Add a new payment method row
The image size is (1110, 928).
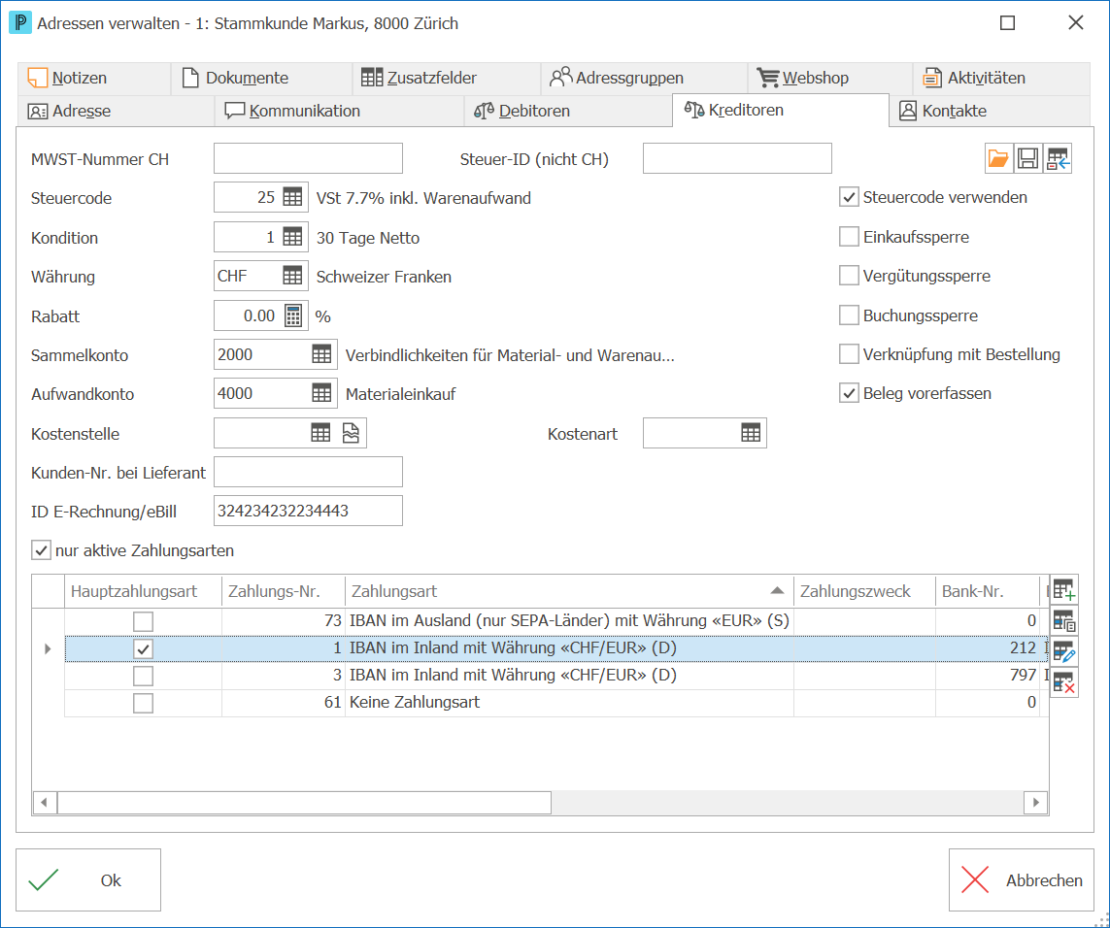point(1064,589)
